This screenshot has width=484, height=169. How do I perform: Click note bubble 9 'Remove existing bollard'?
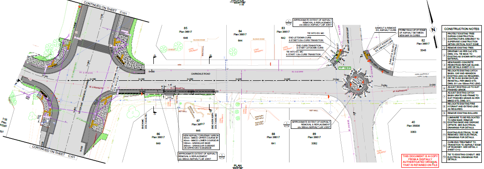[445, 113]
